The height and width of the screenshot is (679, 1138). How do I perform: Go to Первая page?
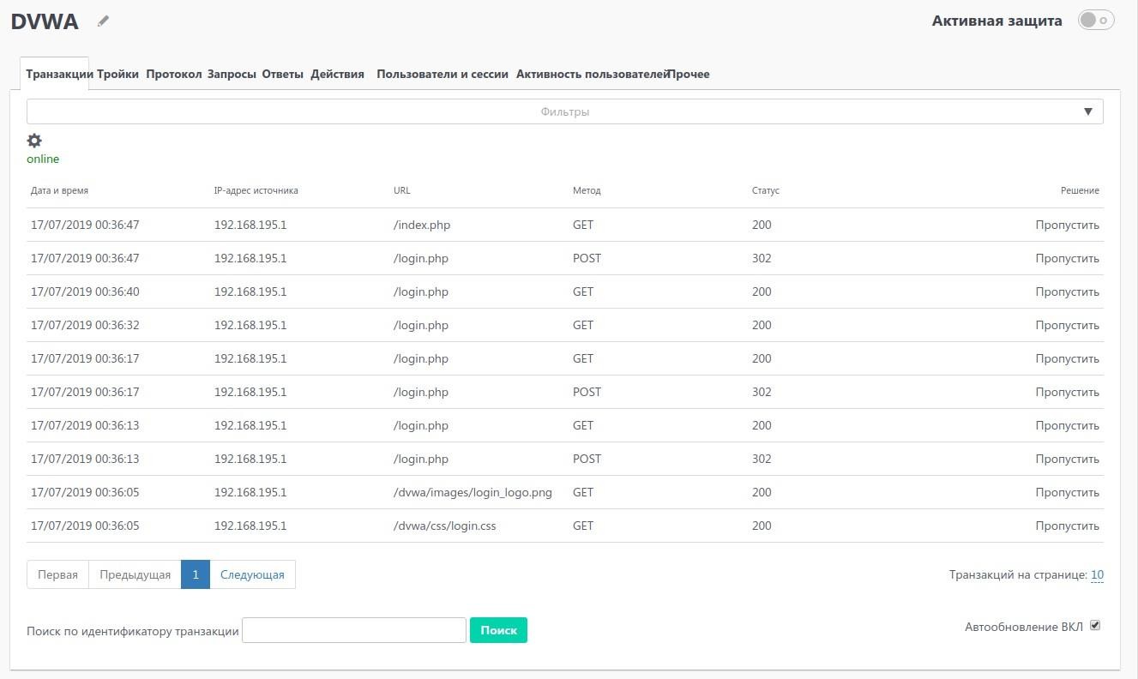point(57,574)
